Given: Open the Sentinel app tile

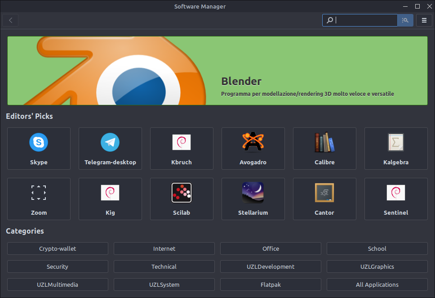Looking at the screenshot, I should (396, 199).
